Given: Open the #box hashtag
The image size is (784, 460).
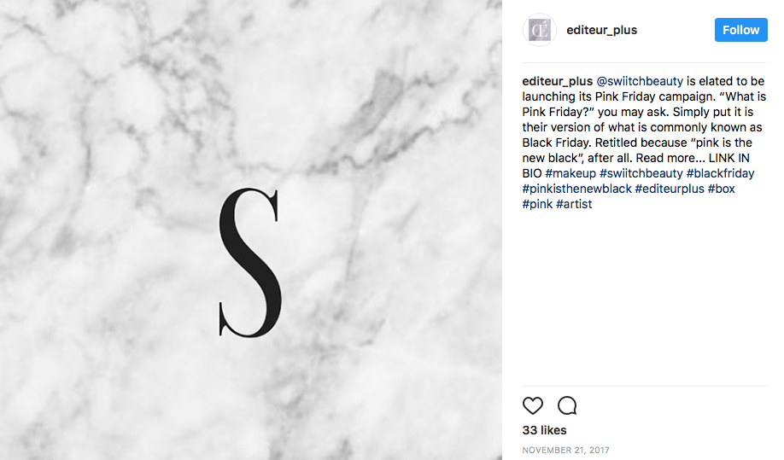Looking at the screenshot, I should click(721, 189).
